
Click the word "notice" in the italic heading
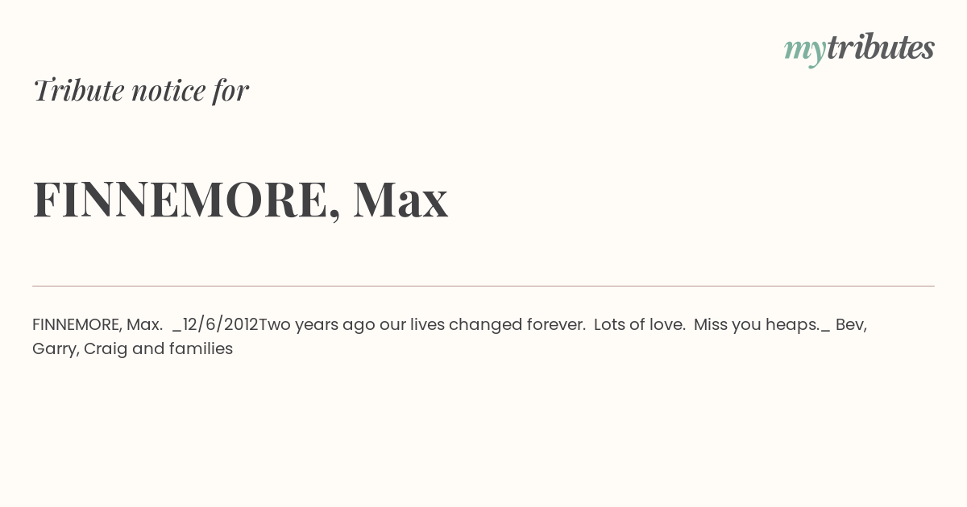pos(168,91)
